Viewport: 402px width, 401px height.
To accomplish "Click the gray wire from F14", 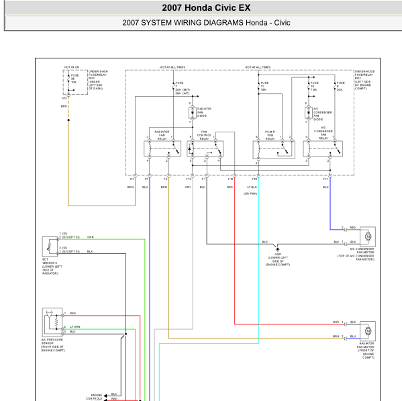I will (193, 253).
